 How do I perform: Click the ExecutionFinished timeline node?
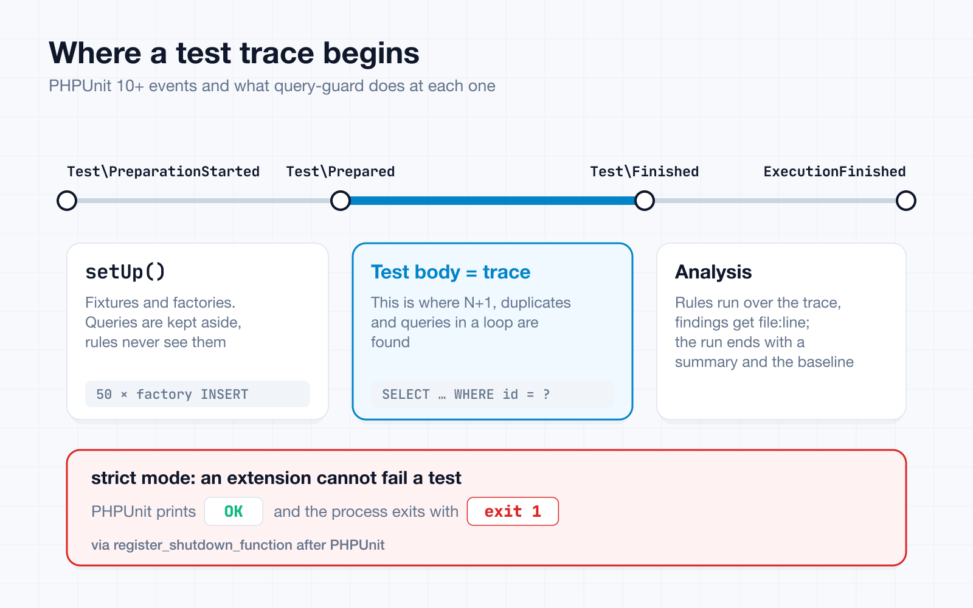click(906, 201)
